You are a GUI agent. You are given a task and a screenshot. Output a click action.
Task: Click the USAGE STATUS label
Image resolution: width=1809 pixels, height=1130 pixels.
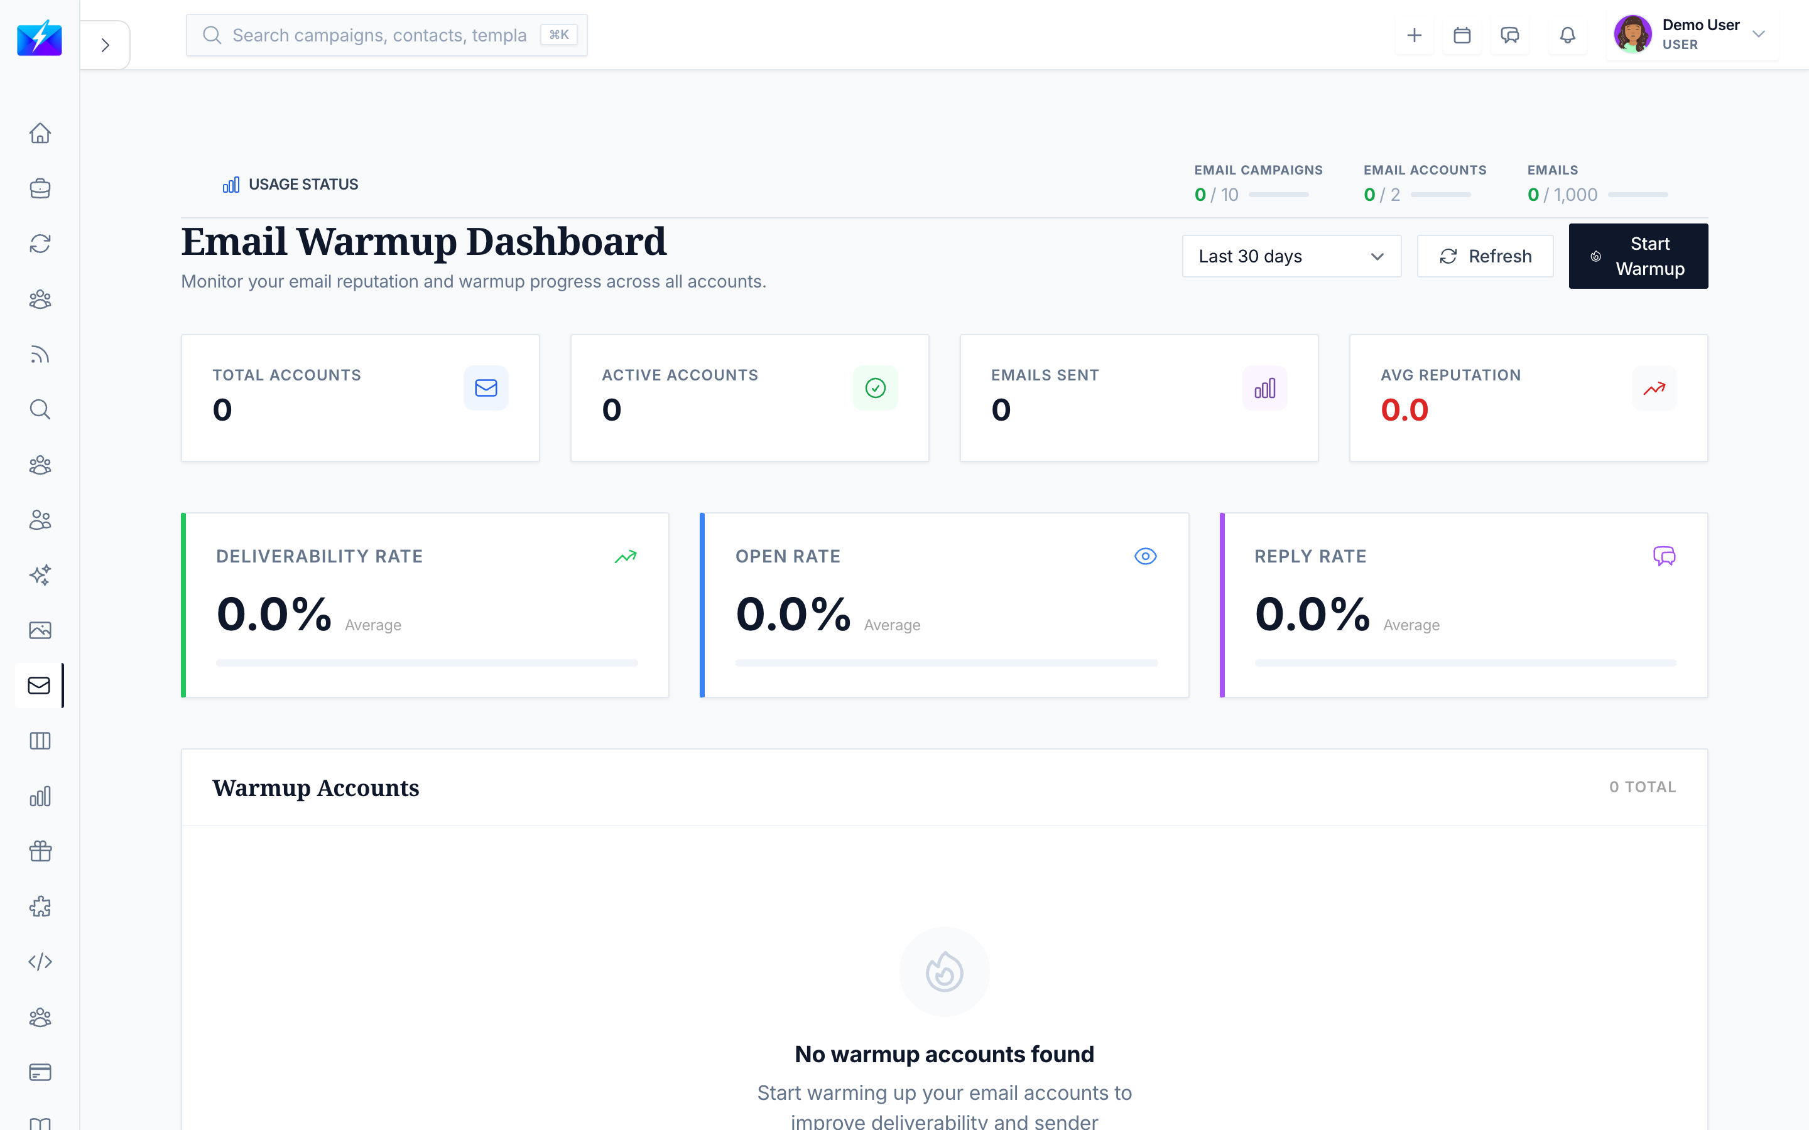point(303,185)
